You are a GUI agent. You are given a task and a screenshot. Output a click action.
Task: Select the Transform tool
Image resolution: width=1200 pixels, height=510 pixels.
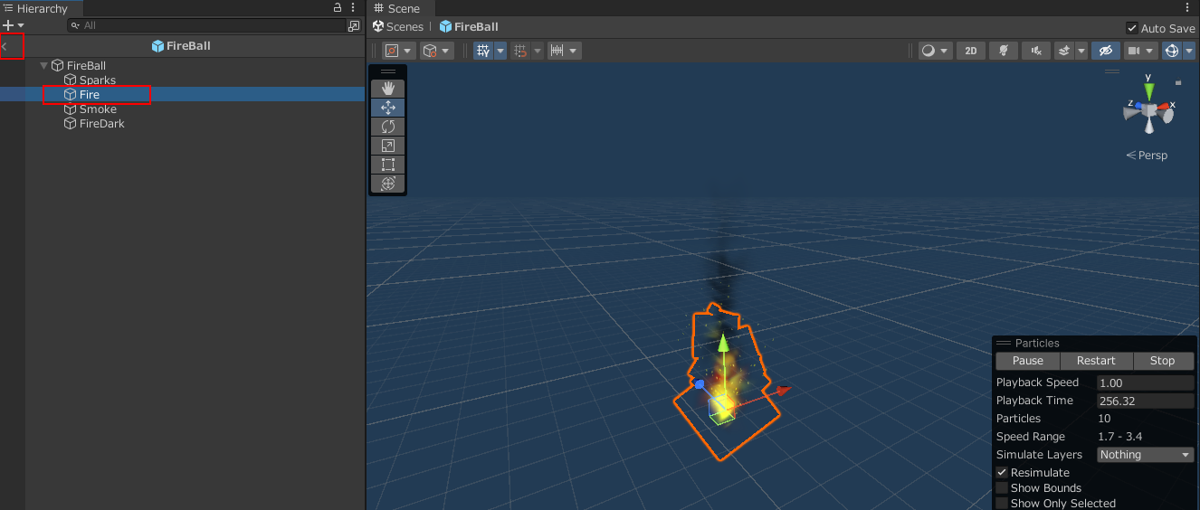click(388, 184)
